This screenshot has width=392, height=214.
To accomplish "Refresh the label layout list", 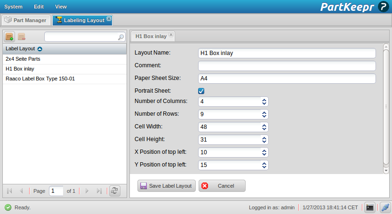I will (115, 191).
